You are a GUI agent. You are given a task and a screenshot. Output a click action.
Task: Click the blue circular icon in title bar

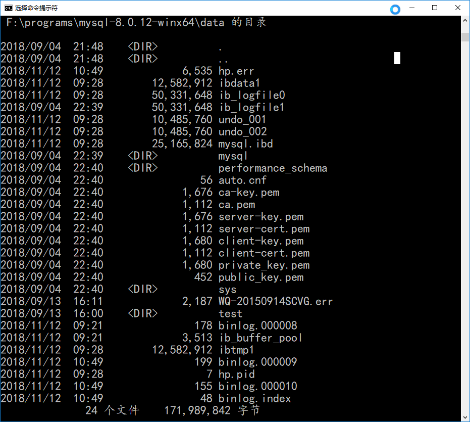click(x=395, y=9)
